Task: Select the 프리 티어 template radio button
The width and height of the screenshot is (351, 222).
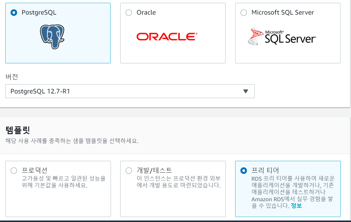Action: 244,170
